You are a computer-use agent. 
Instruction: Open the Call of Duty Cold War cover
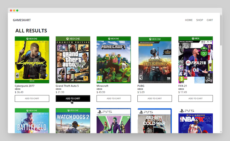tap(155, 121)
